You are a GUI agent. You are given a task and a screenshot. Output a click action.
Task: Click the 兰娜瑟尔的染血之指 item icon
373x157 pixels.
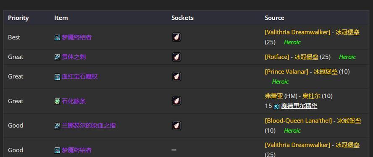coord(57,126)
